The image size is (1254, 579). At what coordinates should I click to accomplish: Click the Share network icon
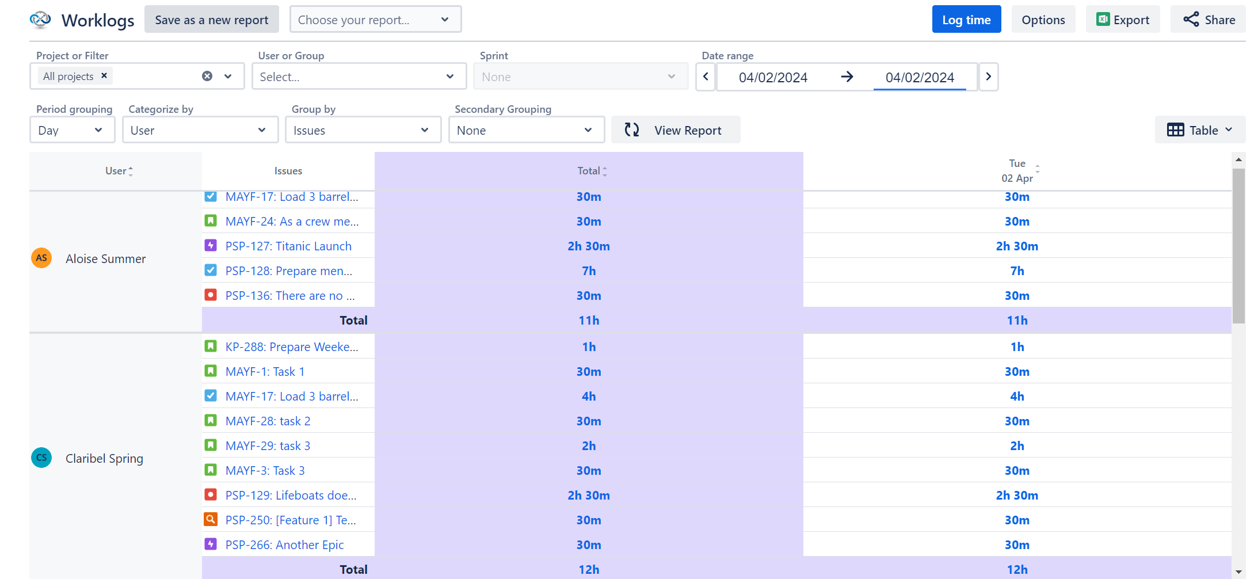(1191, 20)
